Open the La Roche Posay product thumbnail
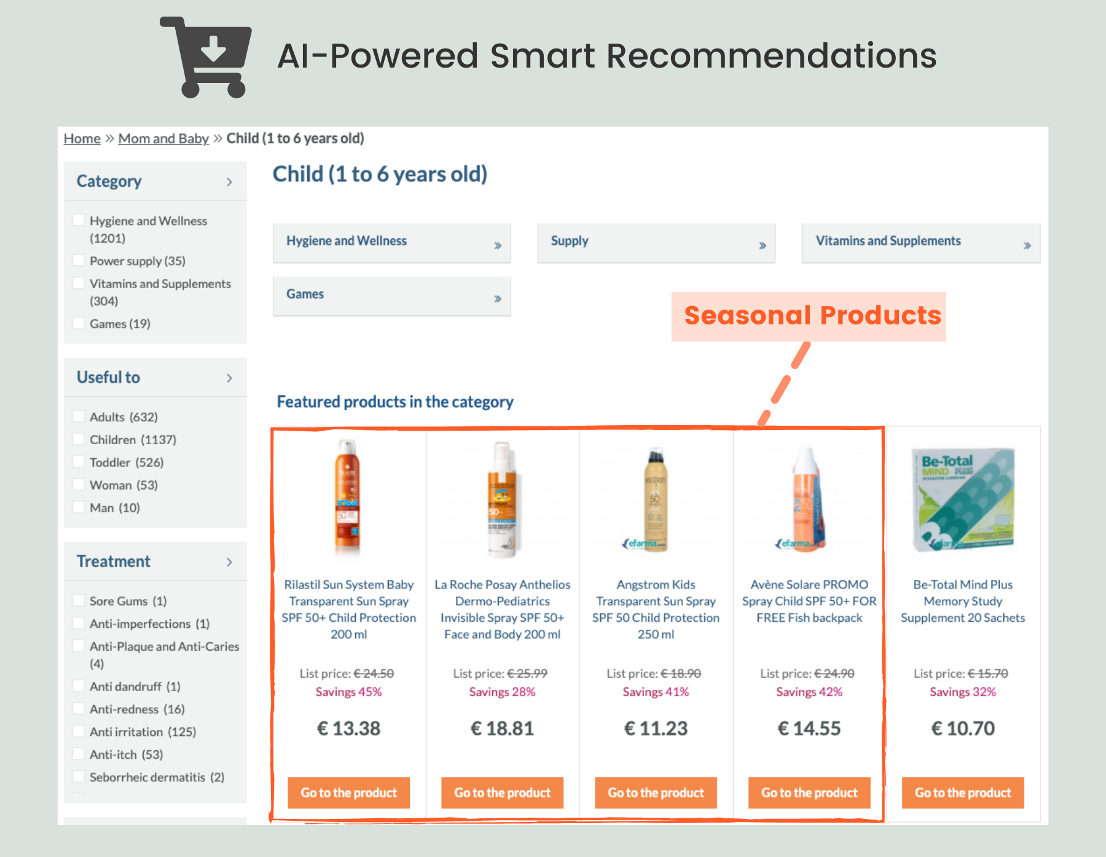The image size is (1106, 857). coord(502,498)
